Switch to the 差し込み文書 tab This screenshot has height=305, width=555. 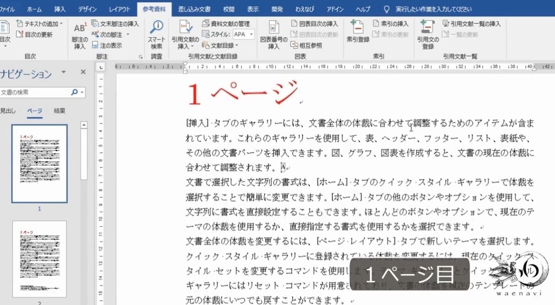tap(194, 9)
